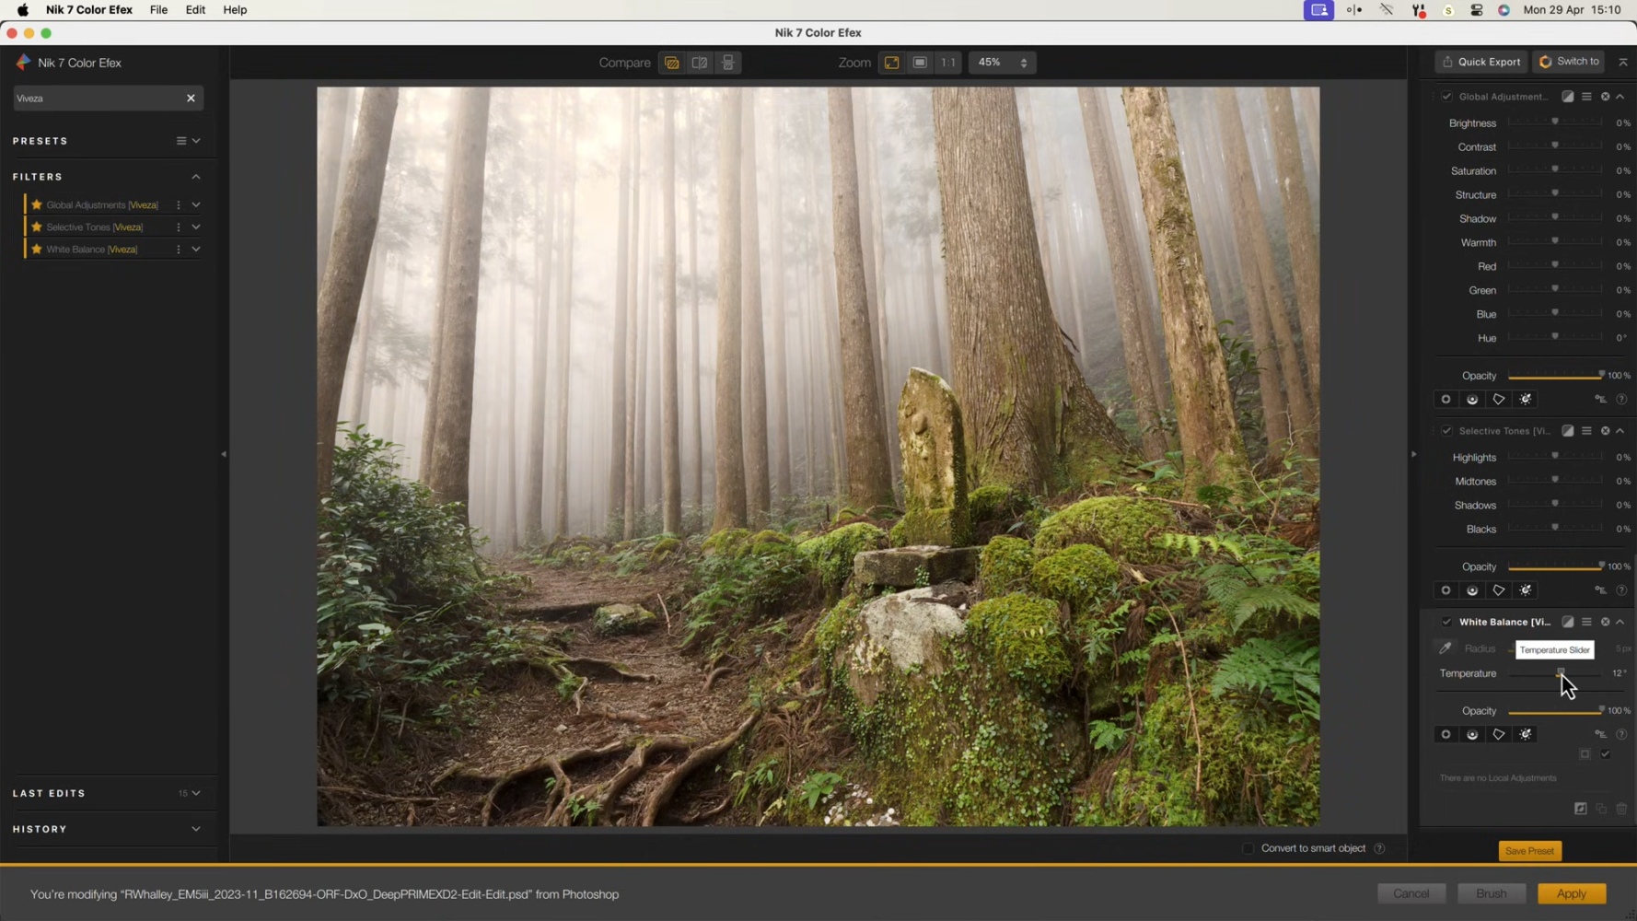Unfavorite Selective Tones star in filter list
The image size is (1637, 921).
click(37, 227)
